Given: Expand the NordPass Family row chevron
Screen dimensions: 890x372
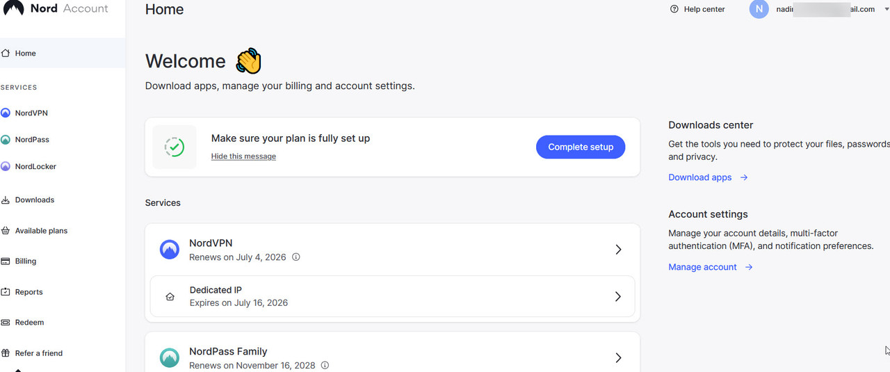Looking at the screenshot, I should [x=618, y=358].
